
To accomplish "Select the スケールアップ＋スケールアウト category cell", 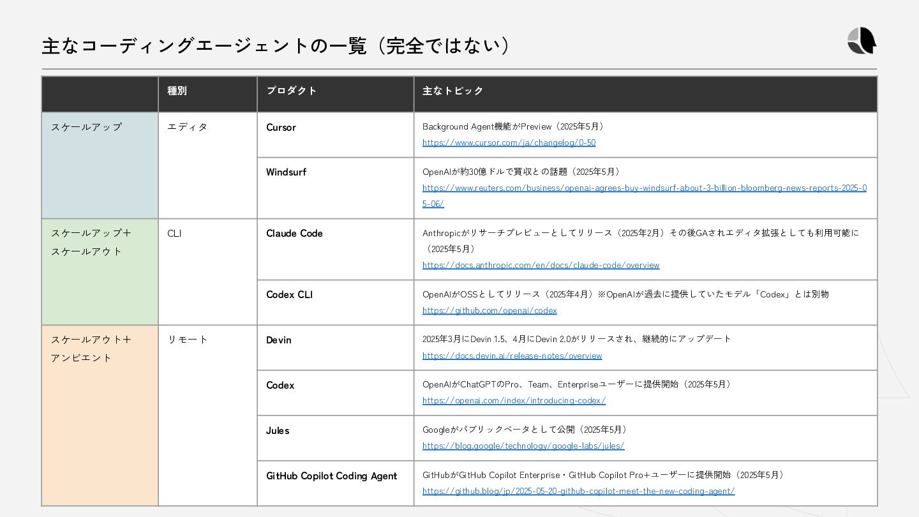I will click(100, 272).
